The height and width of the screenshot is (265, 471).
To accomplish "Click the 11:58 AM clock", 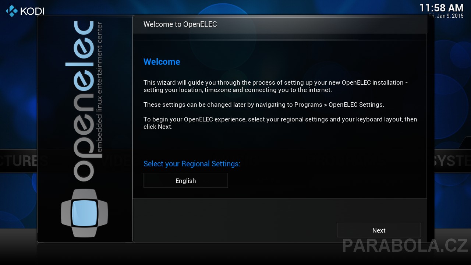I will 442,8.
